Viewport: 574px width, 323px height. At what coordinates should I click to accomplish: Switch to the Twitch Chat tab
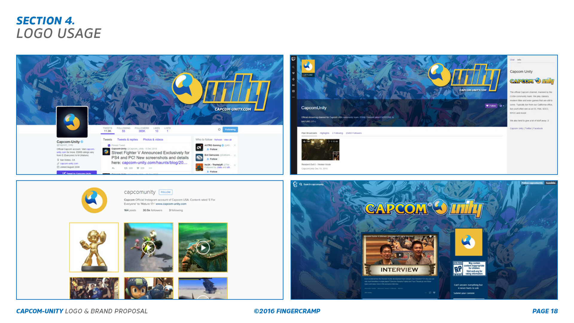tap(512, 60)
